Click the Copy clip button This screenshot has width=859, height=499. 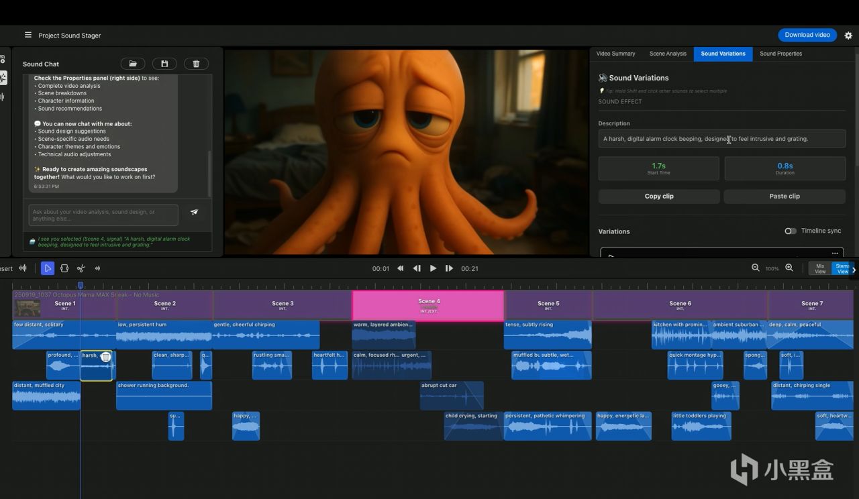(x=659, y=197)
